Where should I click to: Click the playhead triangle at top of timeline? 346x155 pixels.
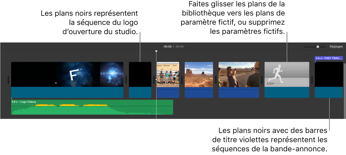click(x=156, y=51)
